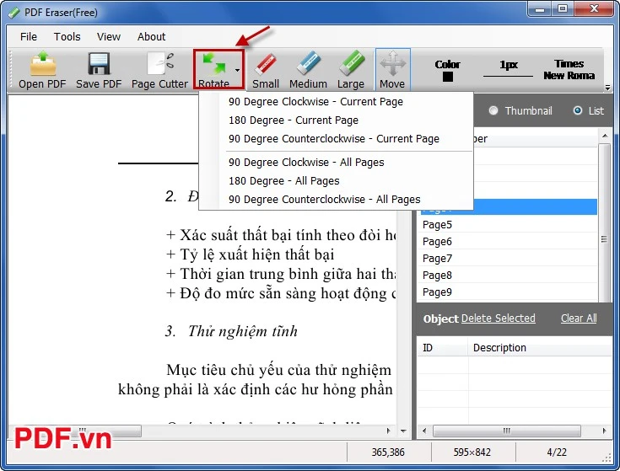This screenshot has width=620, height=471.
Task: Open the About menu
Action: 151,37
